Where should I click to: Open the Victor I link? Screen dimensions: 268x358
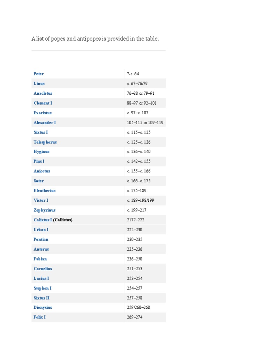41,200
